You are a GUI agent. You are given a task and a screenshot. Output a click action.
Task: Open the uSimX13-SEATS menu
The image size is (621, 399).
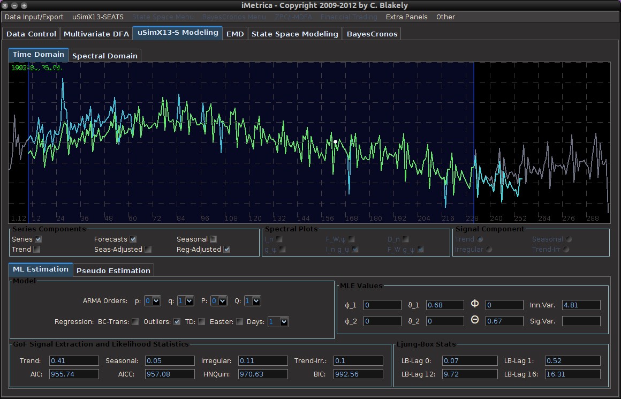(x=98, y=17)
